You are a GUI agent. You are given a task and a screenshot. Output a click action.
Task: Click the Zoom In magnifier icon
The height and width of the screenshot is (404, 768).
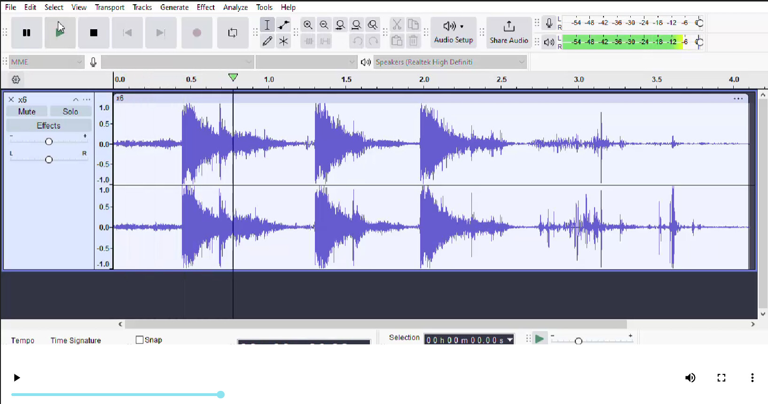pyautogui.click(x=308, y=25)
